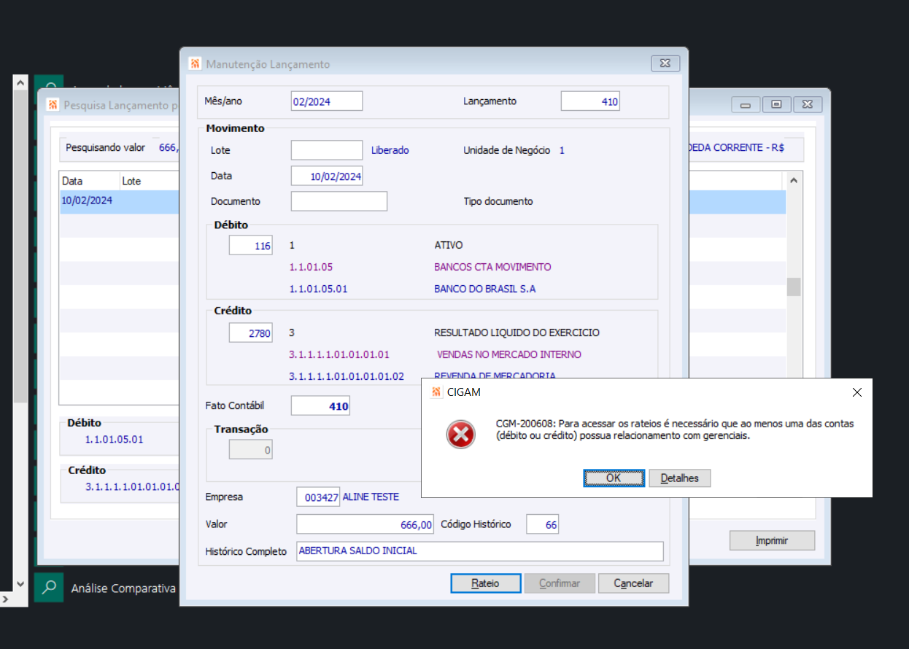This screenshot has height=649, width=909.
Task: Click OK in the CIGAM error dialog
Action: 614,478
